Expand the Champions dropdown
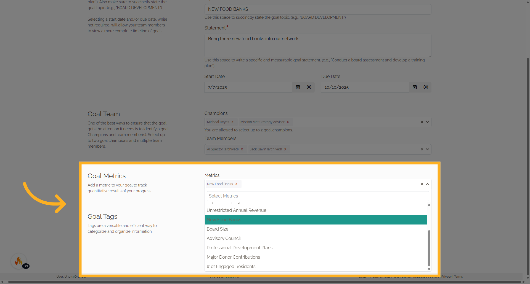The width and height of the screenshot is (530, 284). pyautogui.click(x=427, y=122)
